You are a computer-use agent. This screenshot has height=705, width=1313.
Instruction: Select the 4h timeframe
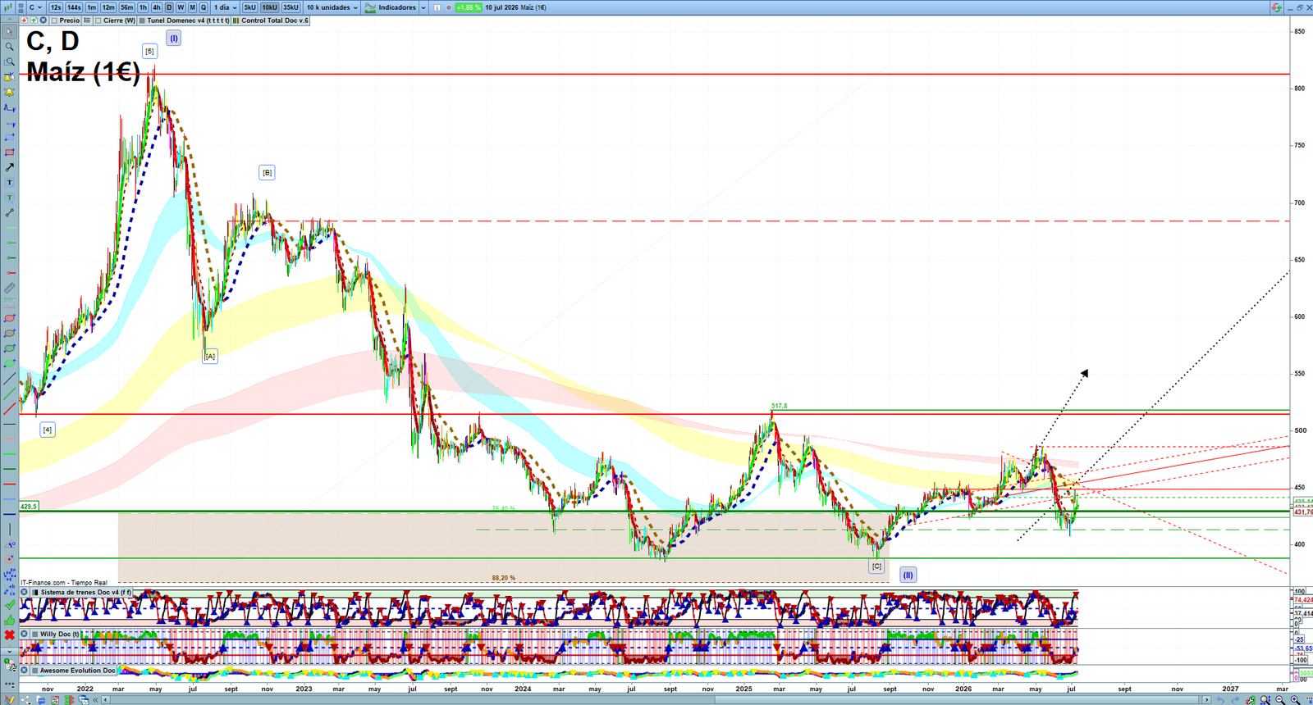click(x=157, y=7)
